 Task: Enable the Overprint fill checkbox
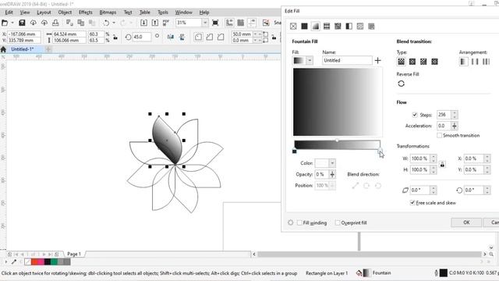click(x=338, y=222)
